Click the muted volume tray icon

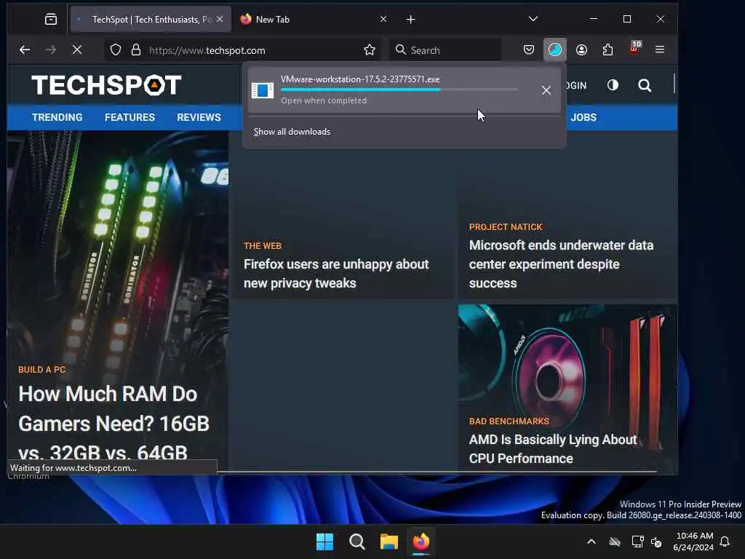point(656,542)
